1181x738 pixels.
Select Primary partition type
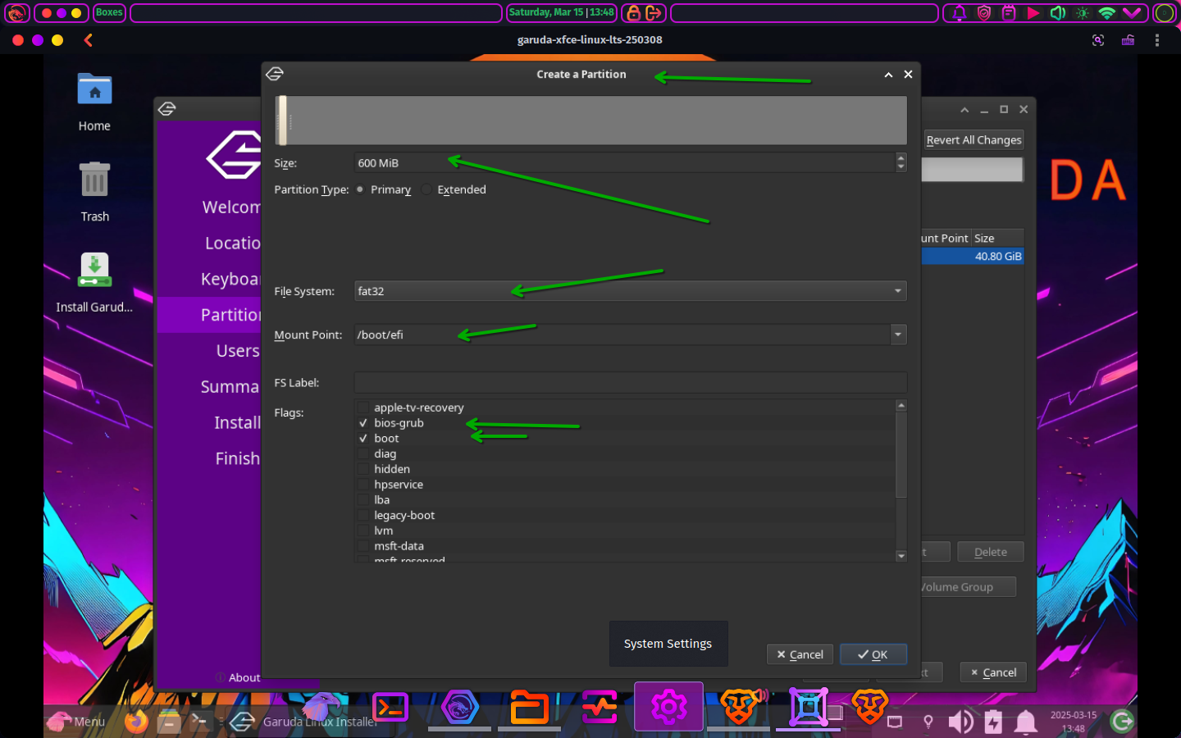click(384, 189)
